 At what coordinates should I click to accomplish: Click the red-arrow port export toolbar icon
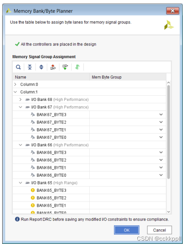click(x=53, y=67)
